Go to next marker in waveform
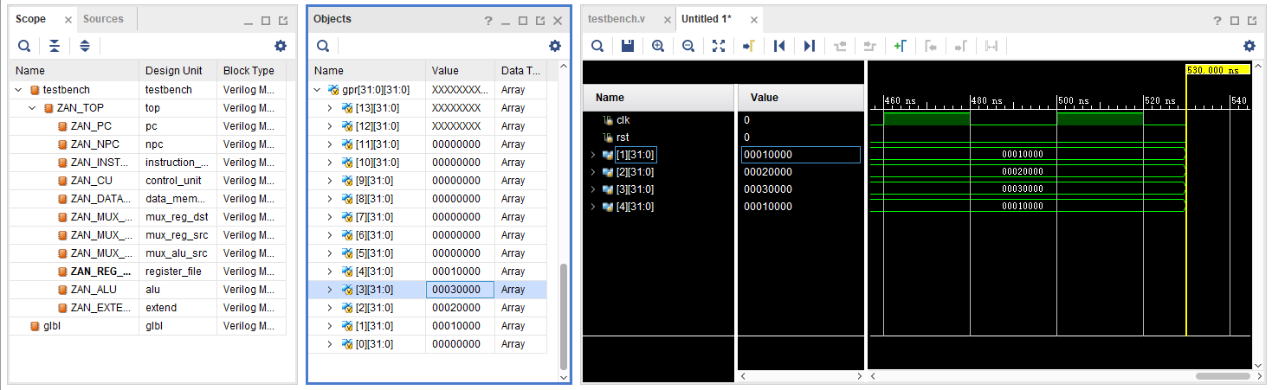Viewport: 1272px width, 390px height. coord(960,46)
